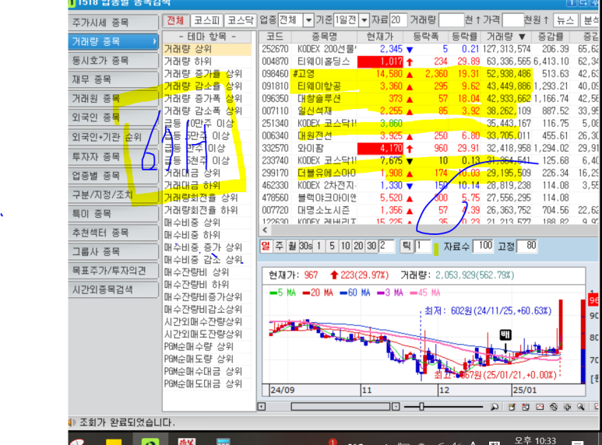
Task: Click the 뉴스 button
Action: 565,20
